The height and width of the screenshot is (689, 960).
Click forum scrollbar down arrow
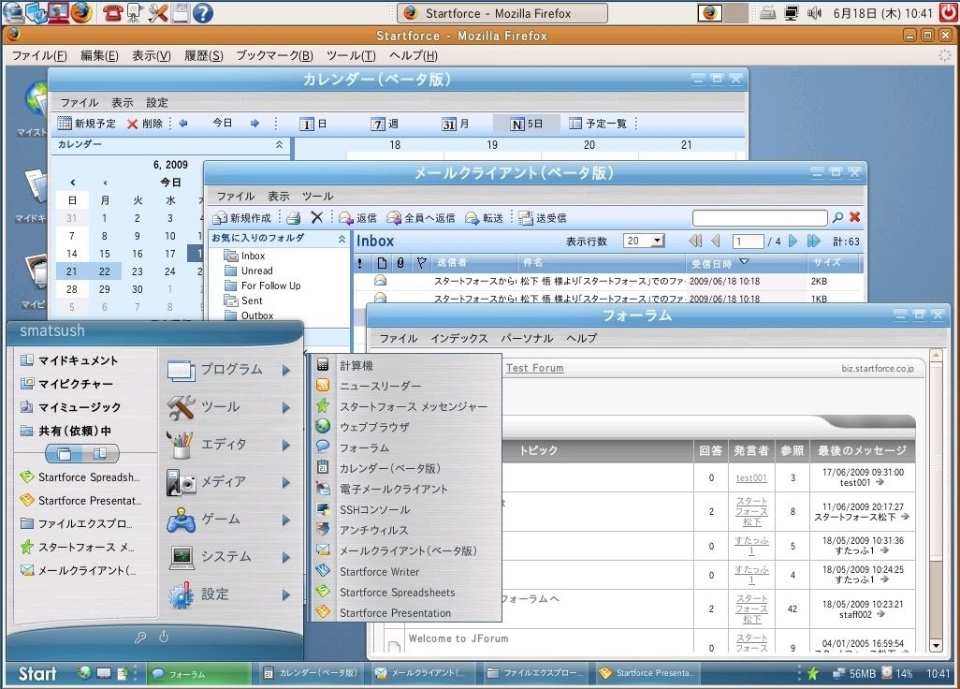point(936,646)
